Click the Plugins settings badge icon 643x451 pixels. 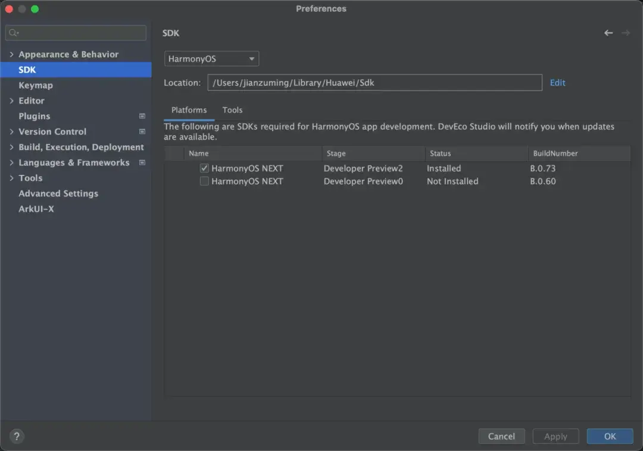142,116
